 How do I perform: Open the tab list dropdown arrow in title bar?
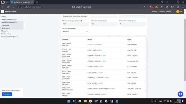[6, 2]
